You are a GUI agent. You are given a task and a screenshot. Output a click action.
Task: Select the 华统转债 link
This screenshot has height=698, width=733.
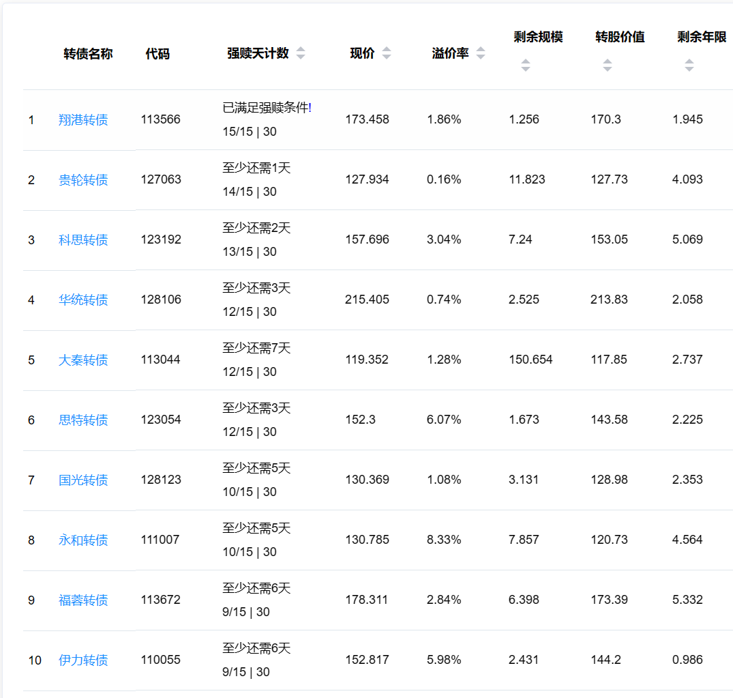click(x=83, y=300)
